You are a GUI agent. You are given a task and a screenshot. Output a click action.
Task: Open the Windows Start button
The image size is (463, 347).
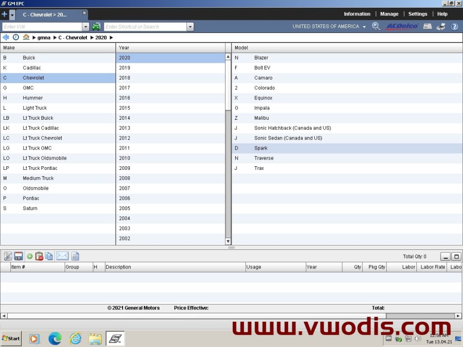(11, 338)
